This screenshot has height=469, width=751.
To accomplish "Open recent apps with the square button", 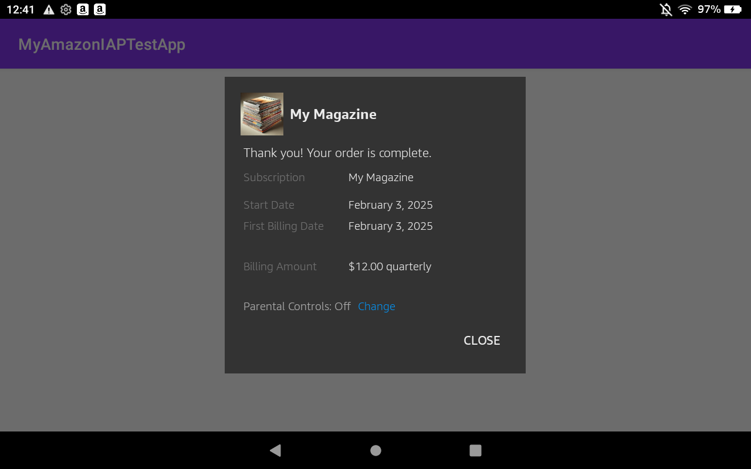I will (475, 450).
